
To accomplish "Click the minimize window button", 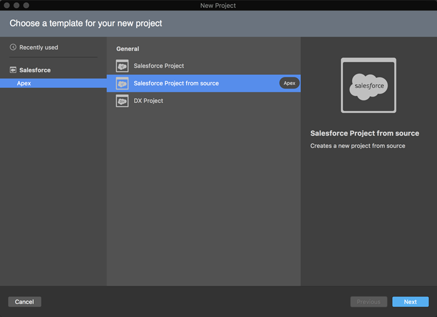I will (16, 5).
